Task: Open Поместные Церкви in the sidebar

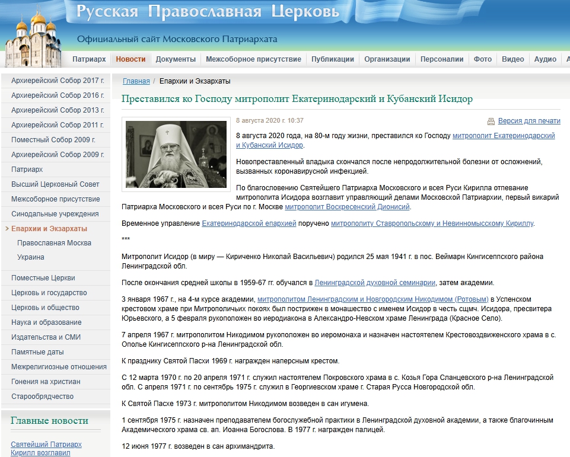Action: tap(43, 278)
